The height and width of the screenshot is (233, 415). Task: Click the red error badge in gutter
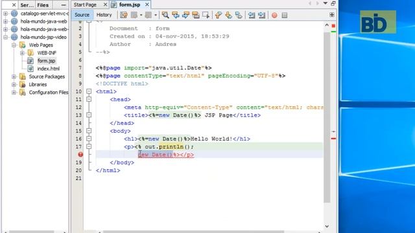click(80, 155)
